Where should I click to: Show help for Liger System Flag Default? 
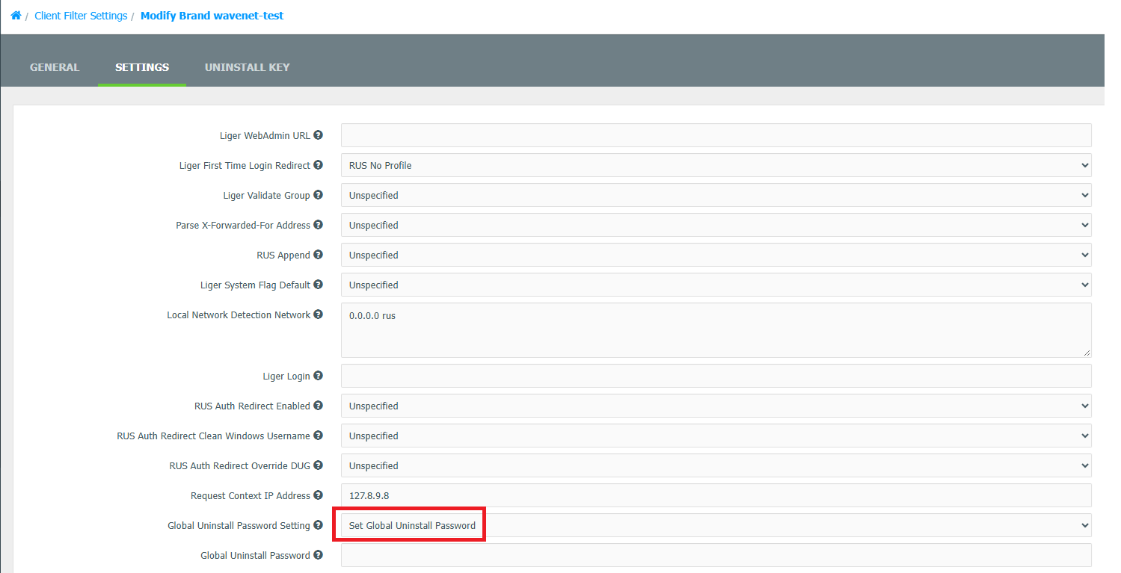[x=318, y=285]
